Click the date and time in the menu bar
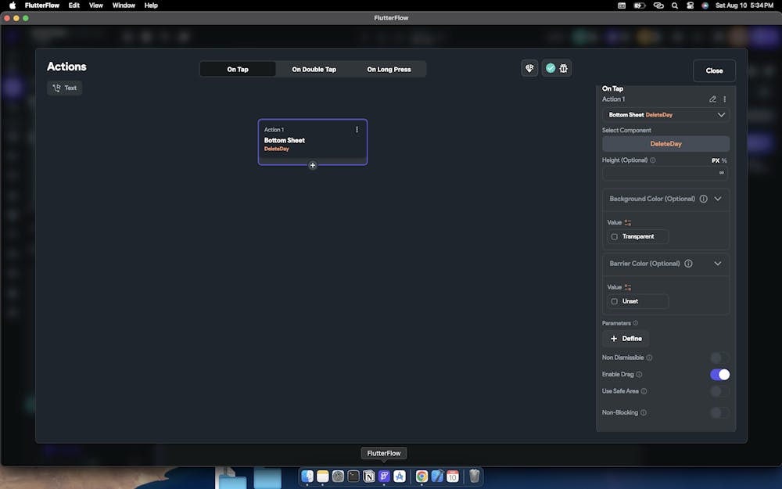 pos(744,5)
